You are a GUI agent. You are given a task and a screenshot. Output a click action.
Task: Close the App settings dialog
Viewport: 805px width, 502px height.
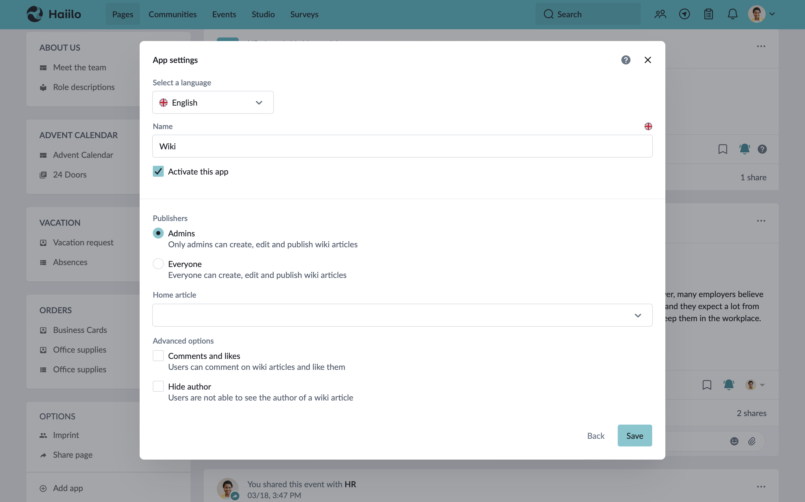coord(648,60)
